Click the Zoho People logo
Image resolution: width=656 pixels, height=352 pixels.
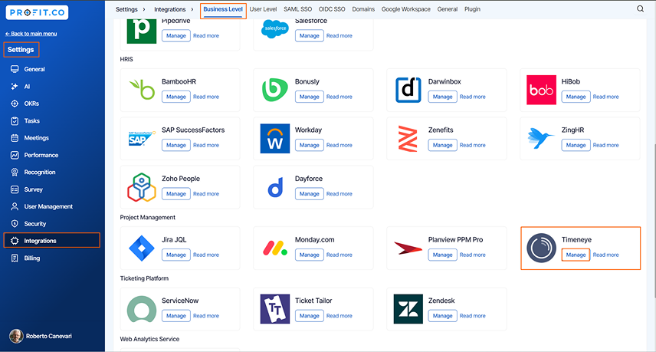(142, 187)
